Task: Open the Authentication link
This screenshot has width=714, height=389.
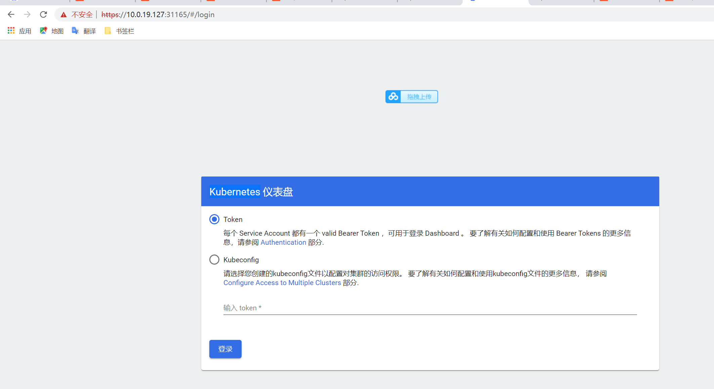Action: tap(283, 242)
